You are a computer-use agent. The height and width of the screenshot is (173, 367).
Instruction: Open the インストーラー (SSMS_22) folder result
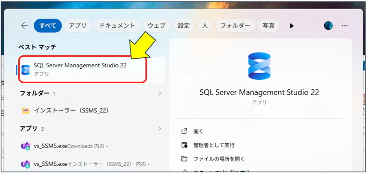tap(90, 111)
